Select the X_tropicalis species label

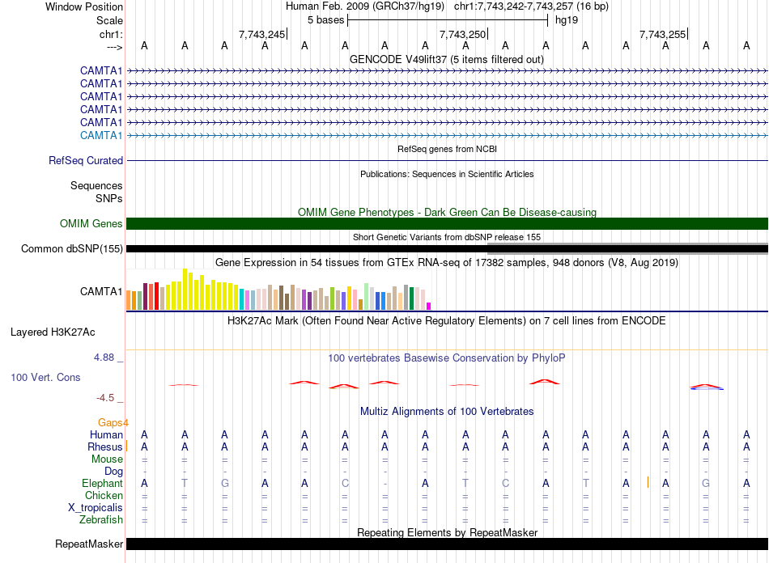[x=96, y=508]
